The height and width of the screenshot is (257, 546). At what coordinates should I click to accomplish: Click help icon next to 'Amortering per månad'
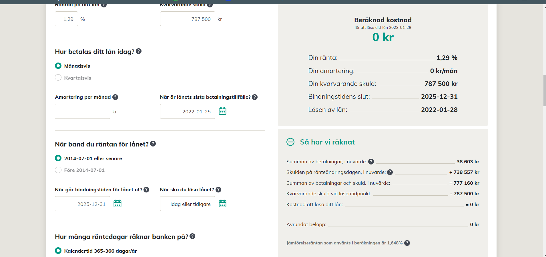pos(115,97)
